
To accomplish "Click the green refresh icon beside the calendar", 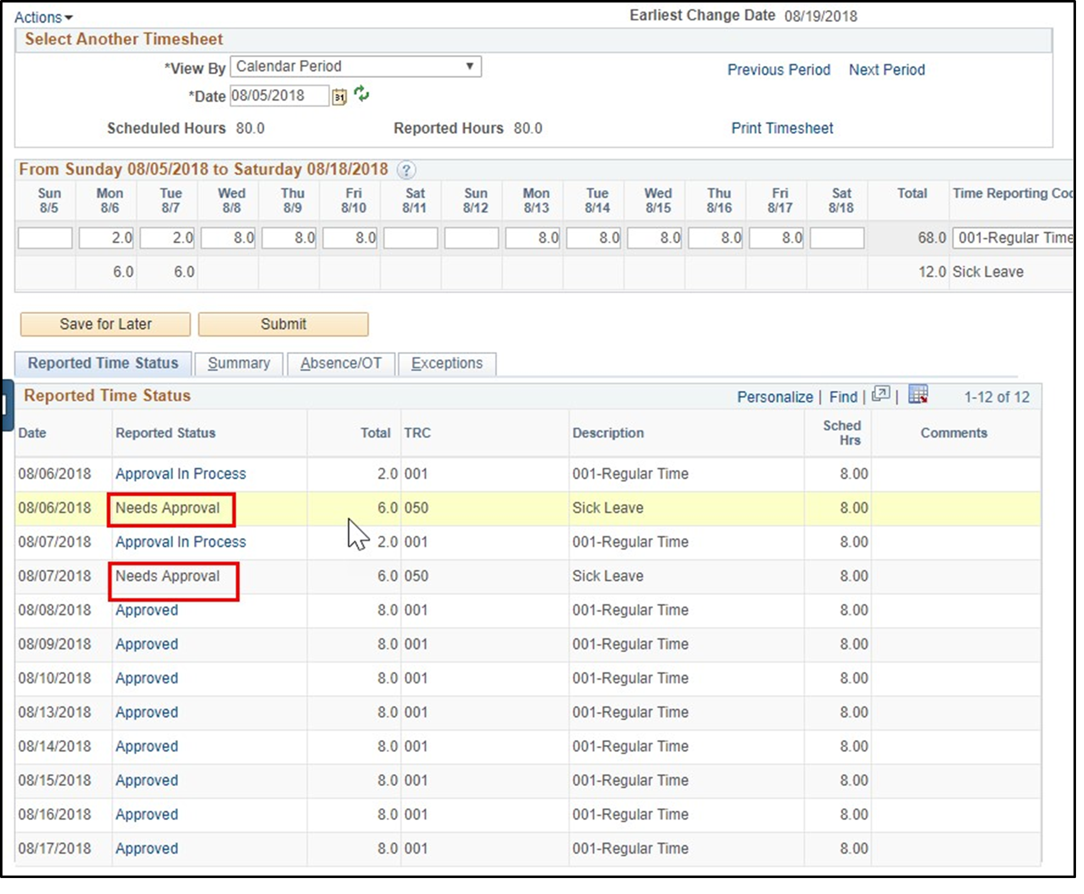I will coord(362,95).
